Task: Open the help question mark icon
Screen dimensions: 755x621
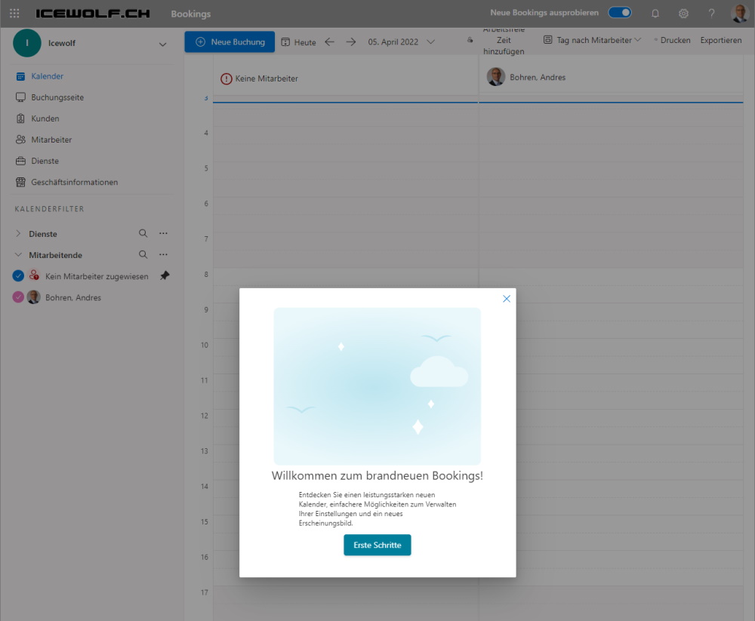Action: pos(711,14)
